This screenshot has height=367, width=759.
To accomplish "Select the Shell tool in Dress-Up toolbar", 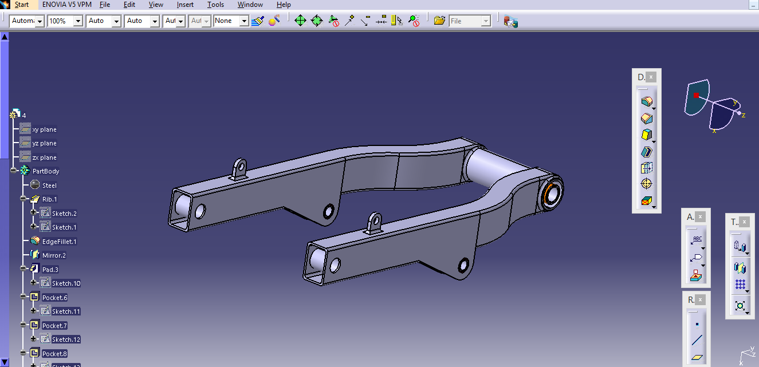I will 646,152.
